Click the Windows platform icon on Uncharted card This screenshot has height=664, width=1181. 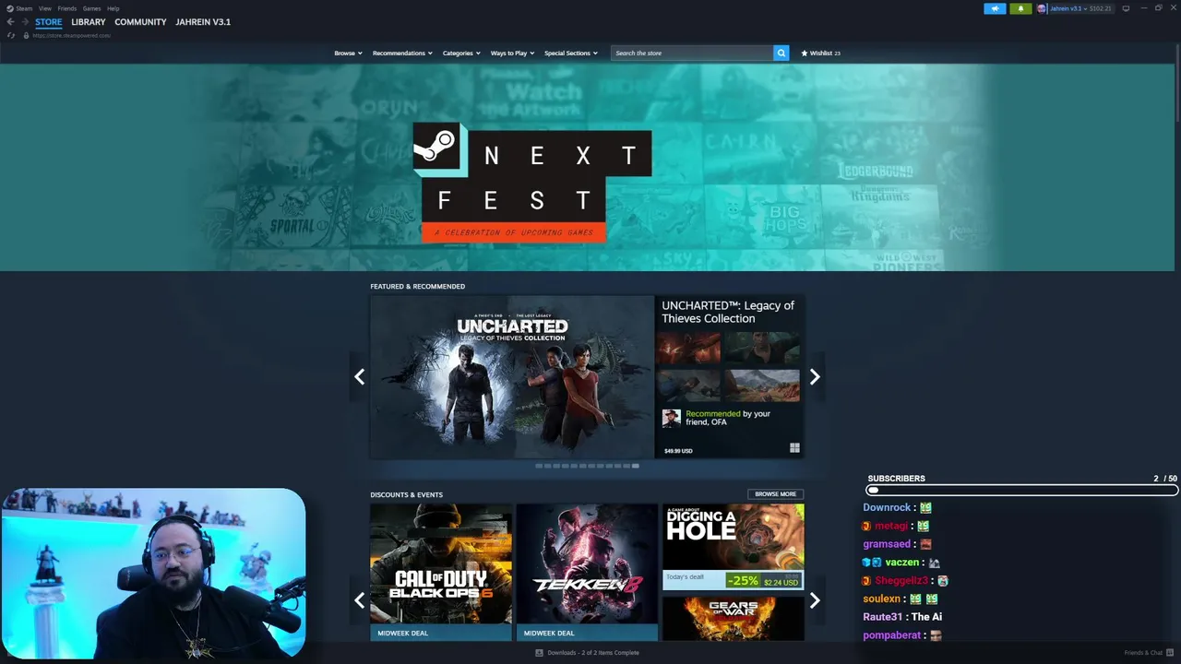[x=794, y=448]
